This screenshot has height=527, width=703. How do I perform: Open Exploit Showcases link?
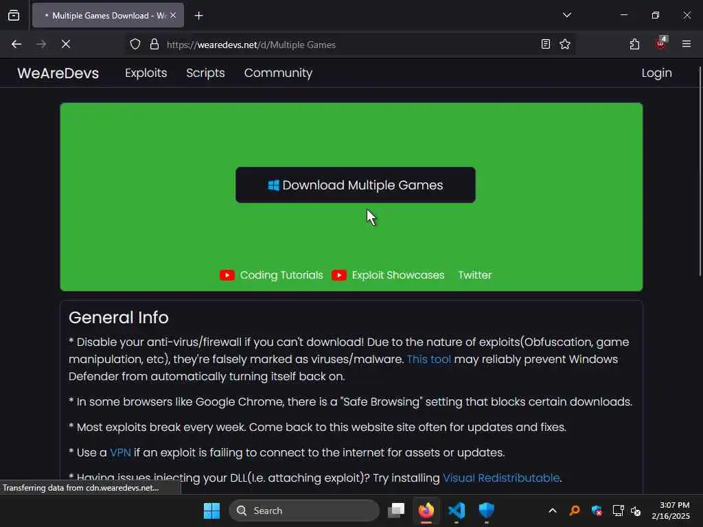pos(398,275)
